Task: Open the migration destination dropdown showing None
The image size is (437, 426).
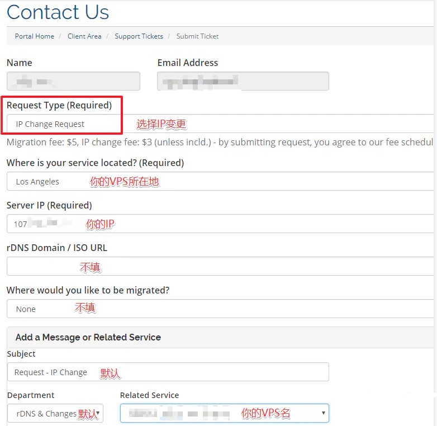Action: (224, 309)
